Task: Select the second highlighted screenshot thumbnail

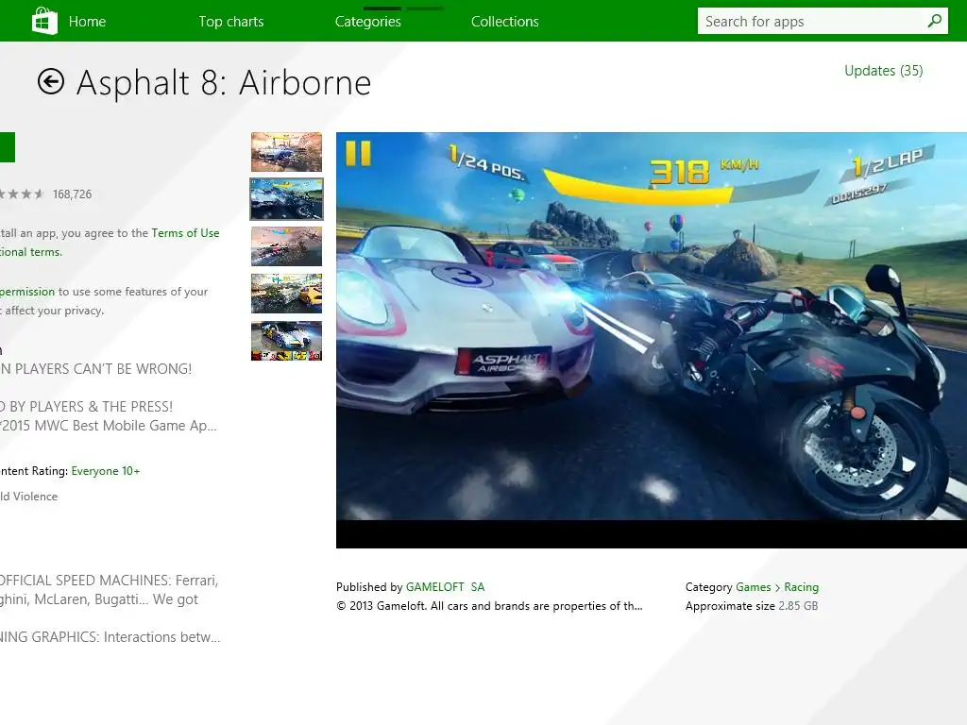Action: pos(287,199)
